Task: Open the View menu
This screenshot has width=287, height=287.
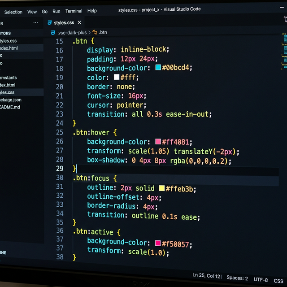Action: point(32,12)
